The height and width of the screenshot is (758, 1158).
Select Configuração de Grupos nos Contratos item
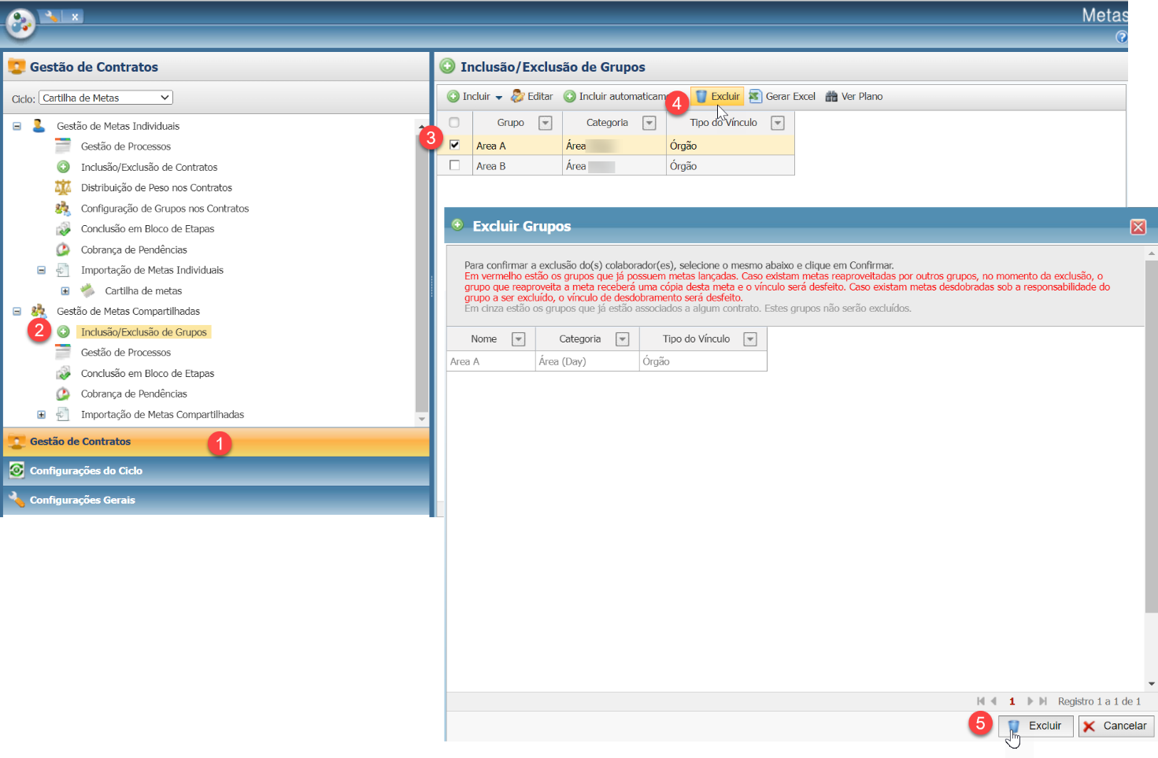pos(165,209)
